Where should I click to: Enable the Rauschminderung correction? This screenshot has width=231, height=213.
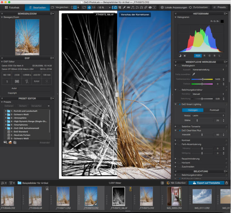179,159
